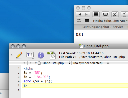
Task: Open the small dotted grid icon in bookmarks bar
Action: point(87,21)
